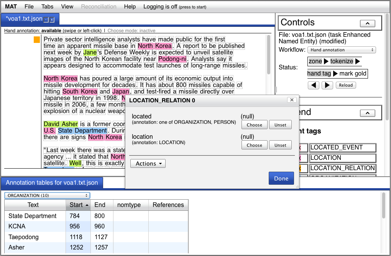Open the Workflow dropdown
Image resolution: width=391 pixels, height=256 pixels.
342,50
